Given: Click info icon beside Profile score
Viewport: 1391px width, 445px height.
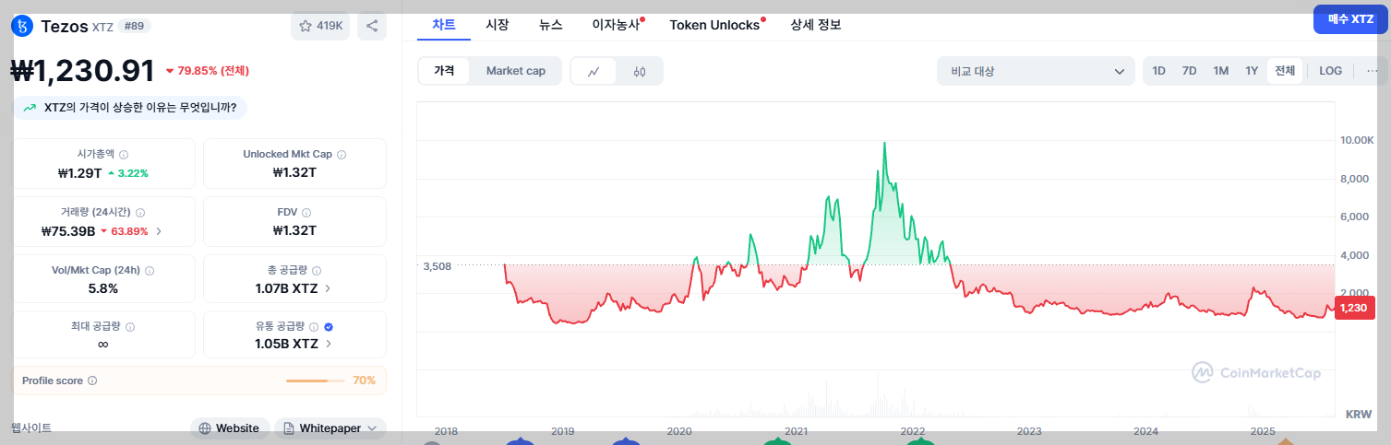Looking at the screenshot, I should (92, 381).
